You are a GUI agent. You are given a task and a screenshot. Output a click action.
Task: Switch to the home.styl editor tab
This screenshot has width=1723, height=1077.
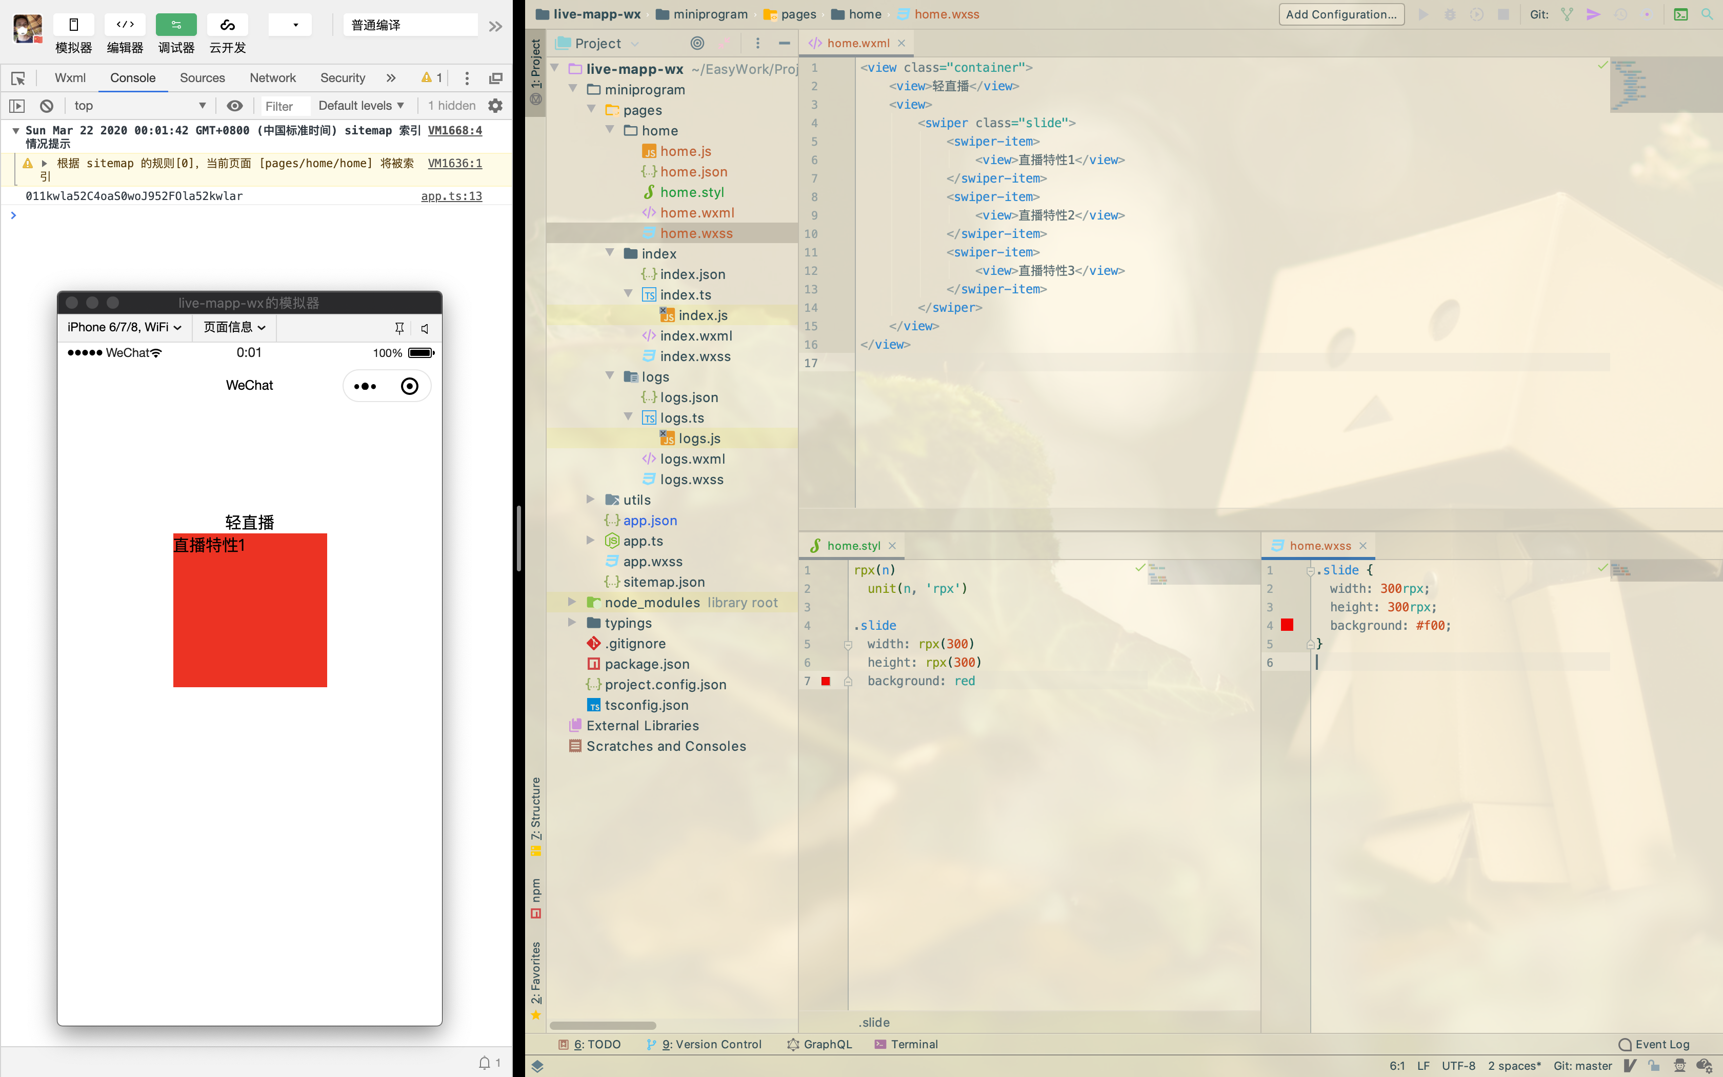pyautogui.click(x=853, y=546)
